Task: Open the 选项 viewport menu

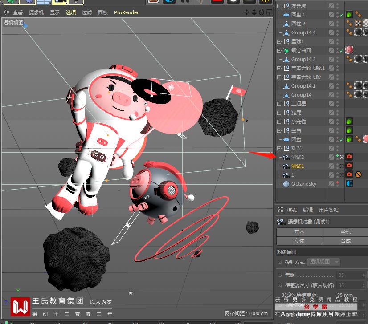Action: [x=71, y=12]
